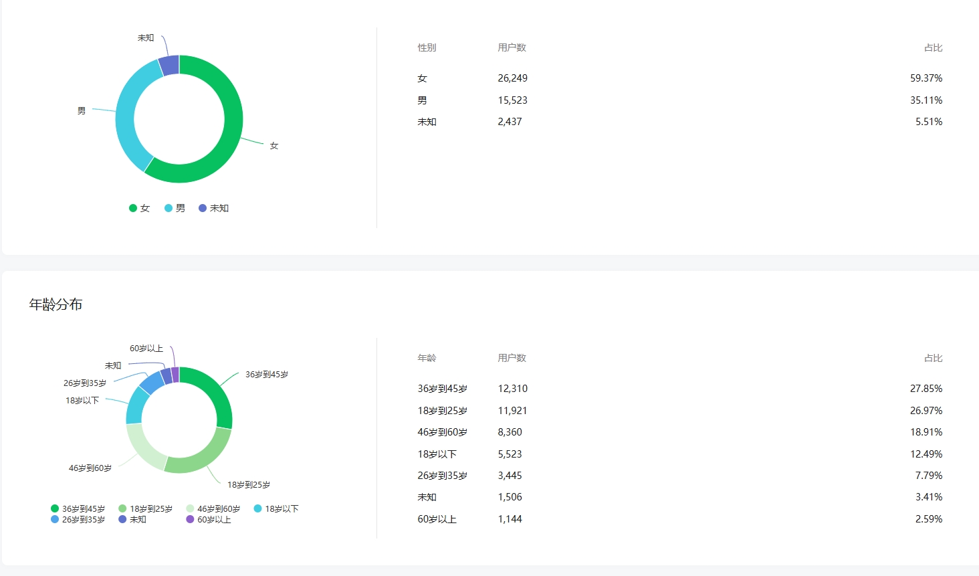
Task: Select the 27.85% value in age table
Action: [x=926, y=389]
